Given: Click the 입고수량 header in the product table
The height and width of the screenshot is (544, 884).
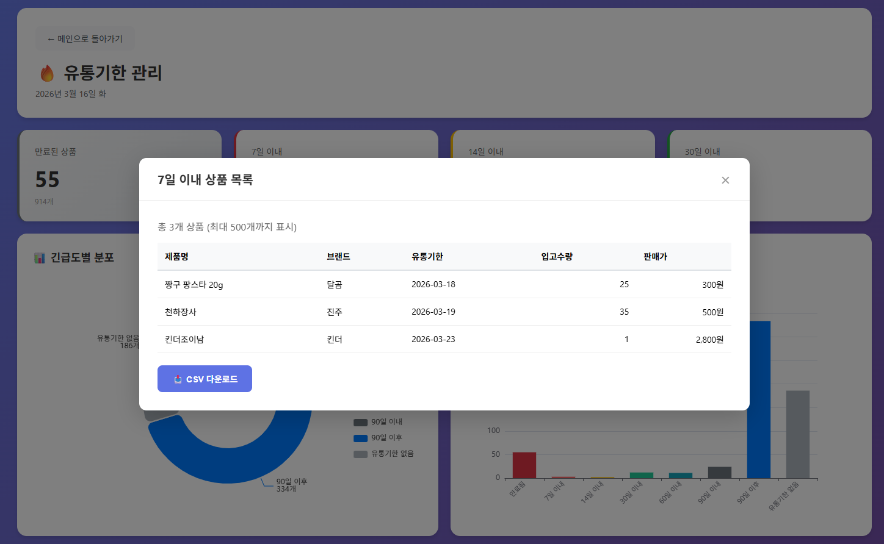Looking at the screenshot, I should 556,256.
